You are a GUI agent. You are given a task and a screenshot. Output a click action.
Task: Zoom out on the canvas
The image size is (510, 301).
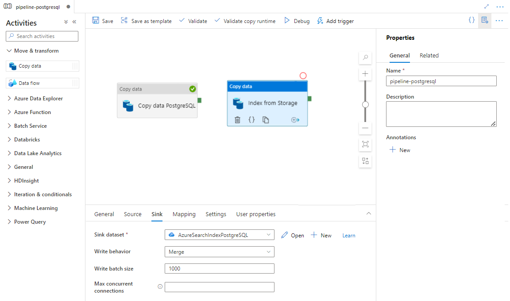[365, 128]
